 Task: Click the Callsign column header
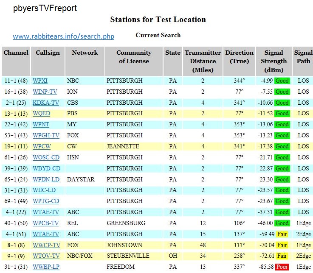(x=48, y=53)
